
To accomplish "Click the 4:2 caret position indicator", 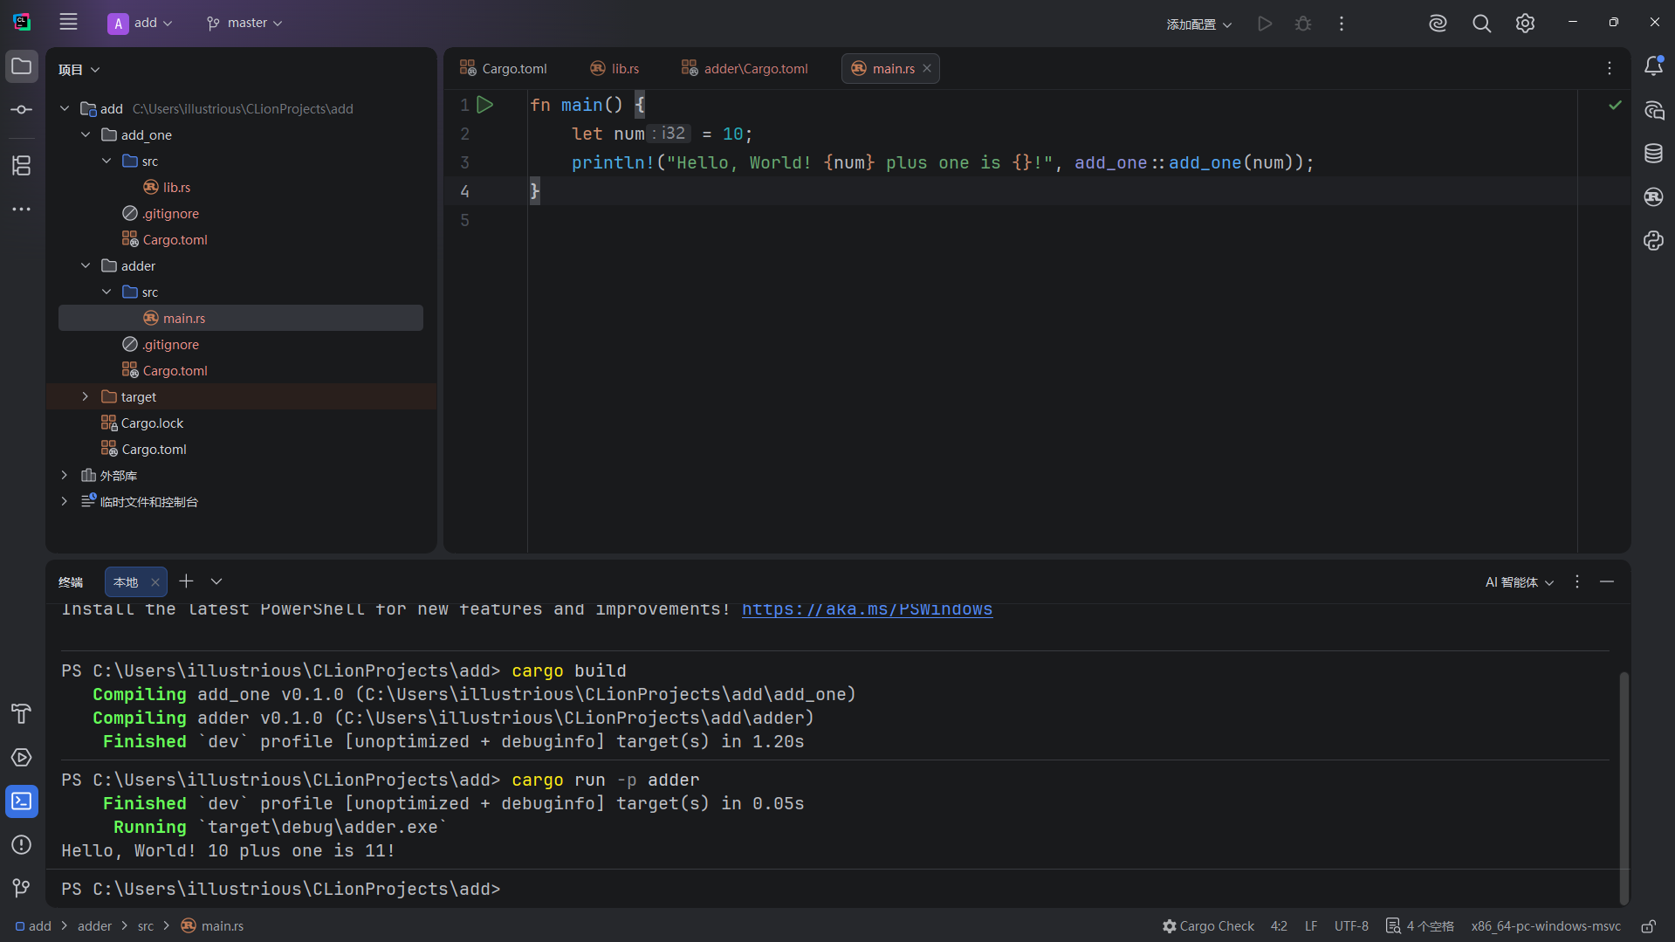I will point(1279,926).
